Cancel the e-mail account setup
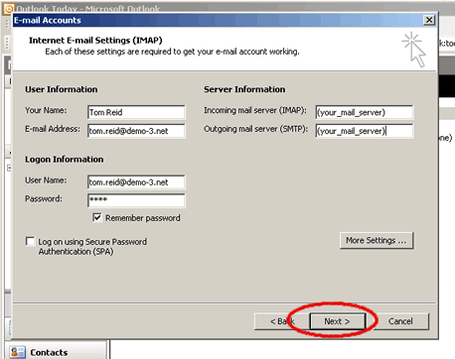The image size is (455, 359). point(400,321)
